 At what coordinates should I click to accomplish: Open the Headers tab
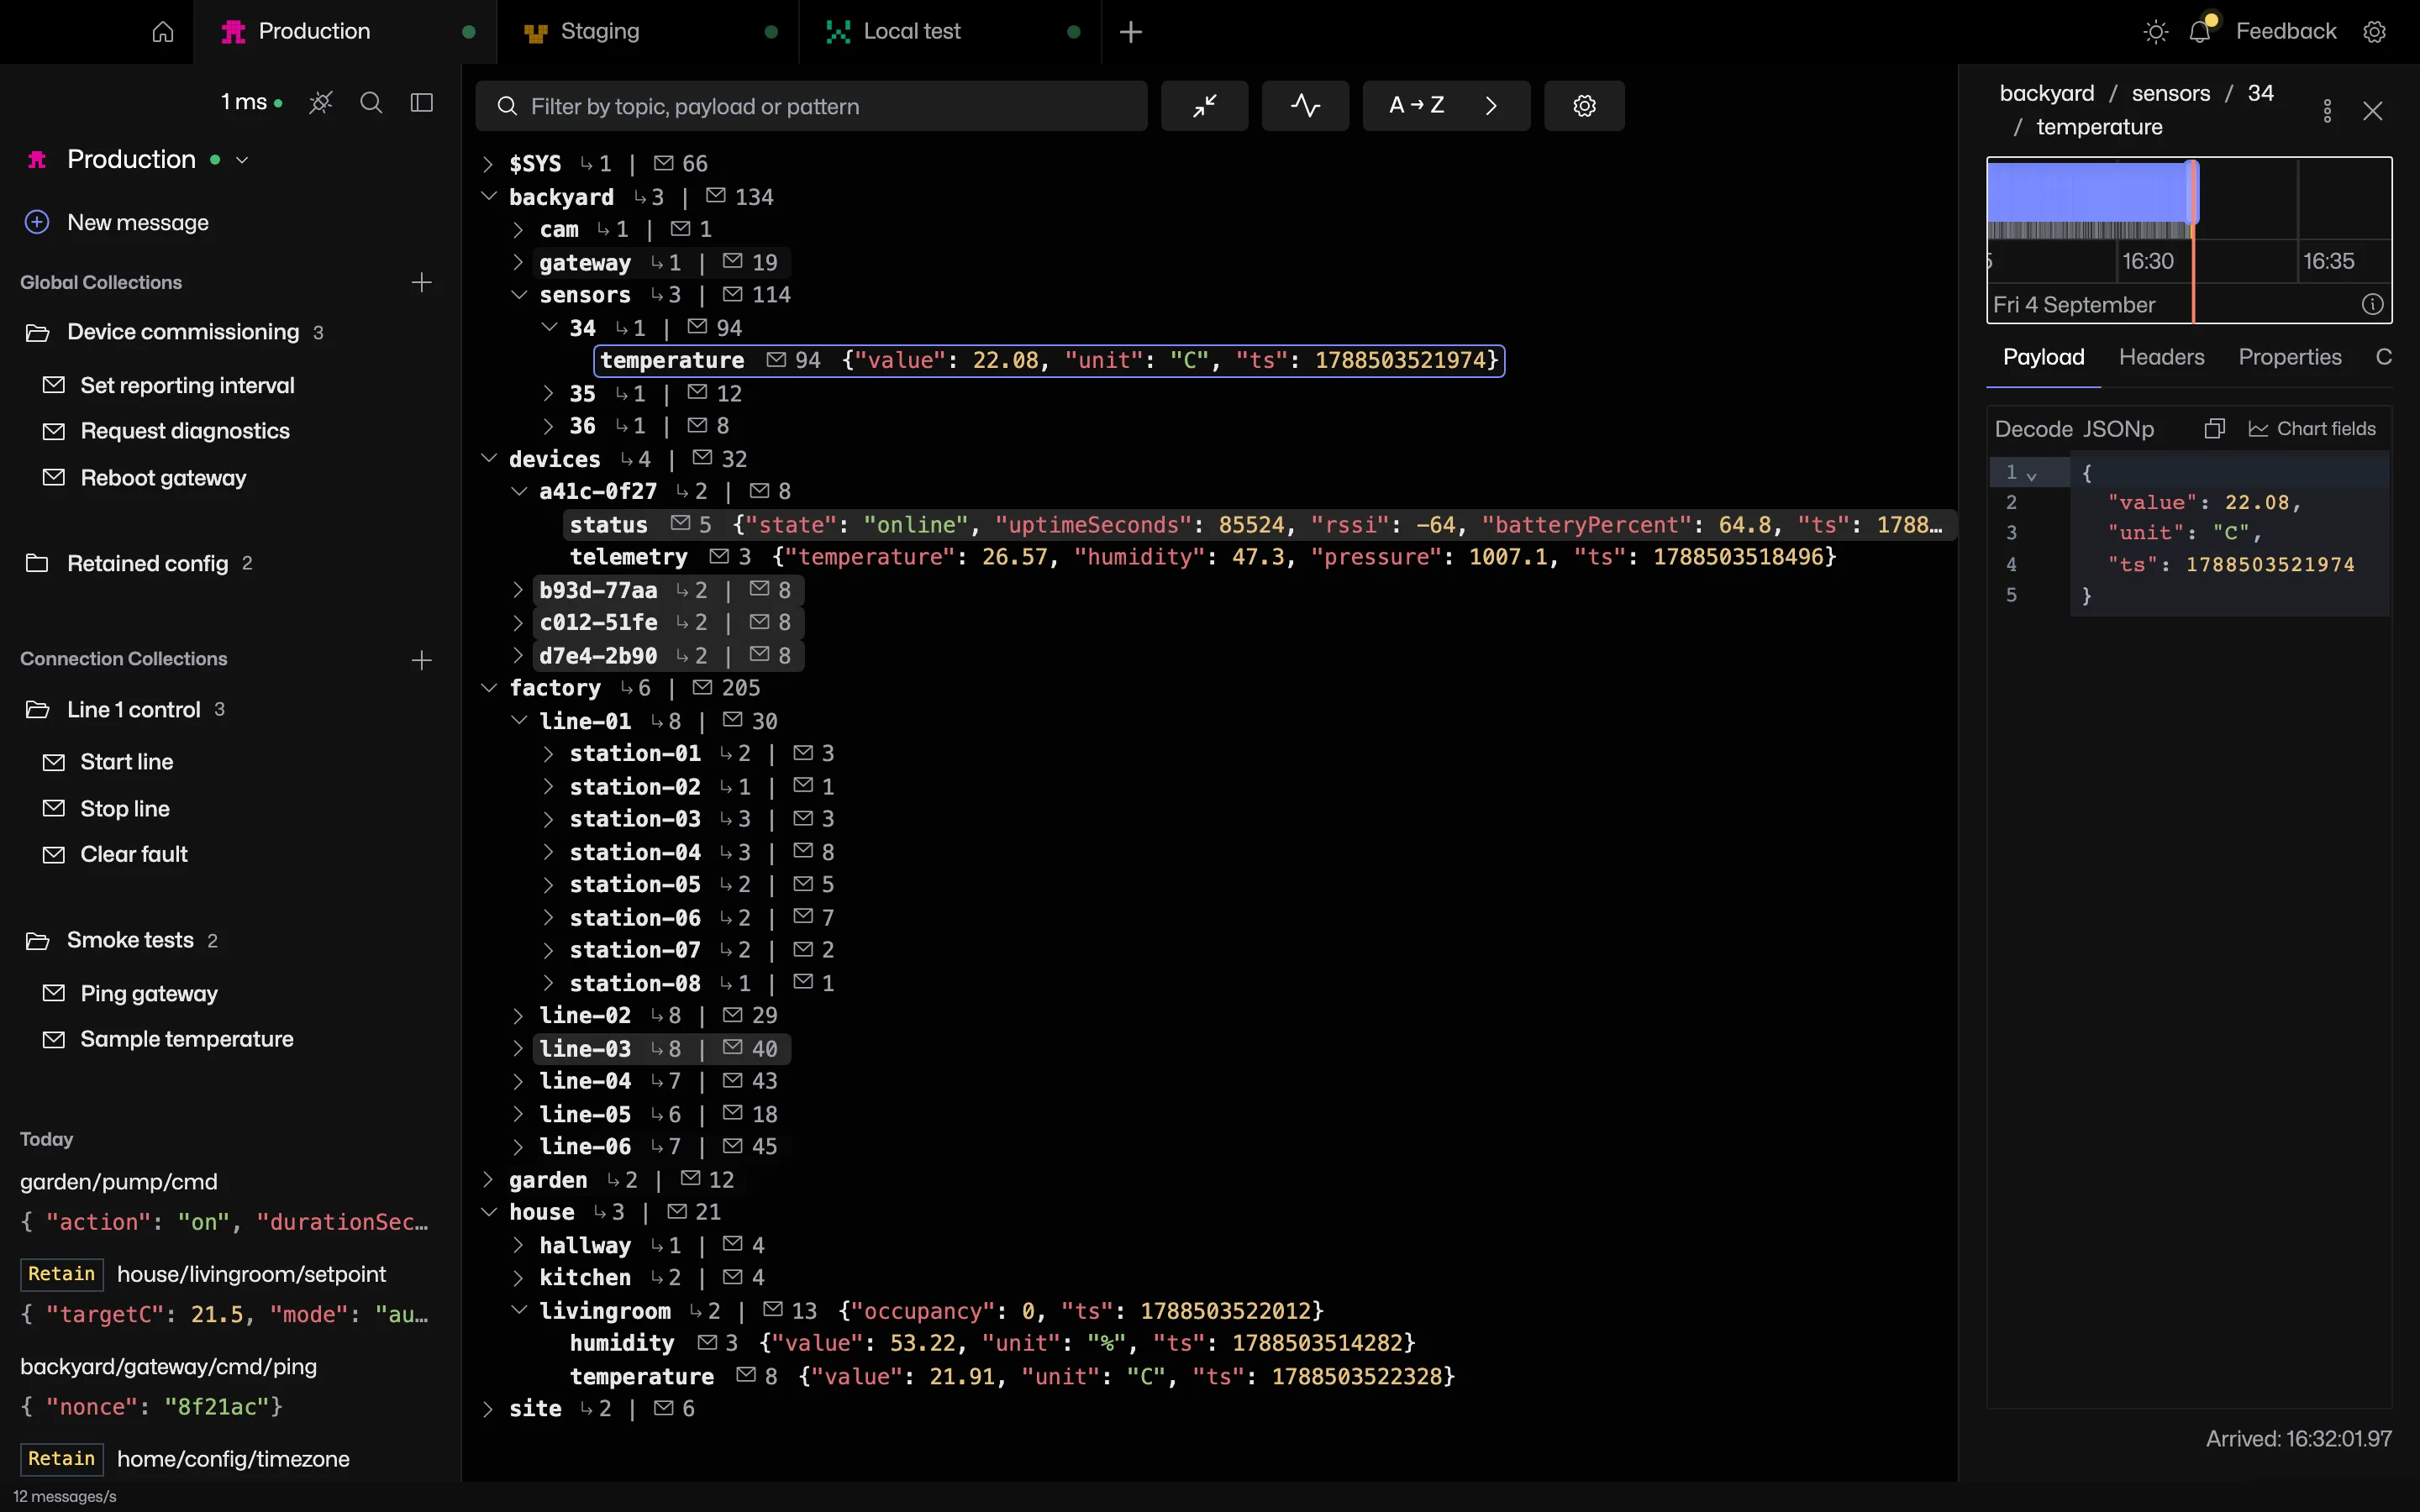[2161, 358]
